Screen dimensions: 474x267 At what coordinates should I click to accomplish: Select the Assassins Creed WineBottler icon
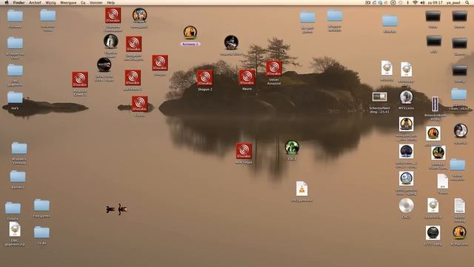[80, 79]
